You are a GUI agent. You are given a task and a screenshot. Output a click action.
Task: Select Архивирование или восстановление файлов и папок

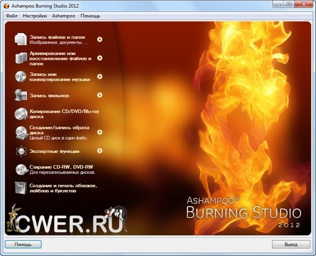coord(60,59)
